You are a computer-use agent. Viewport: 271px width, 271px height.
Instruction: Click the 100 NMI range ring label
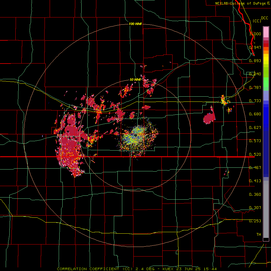click(135, 24)
